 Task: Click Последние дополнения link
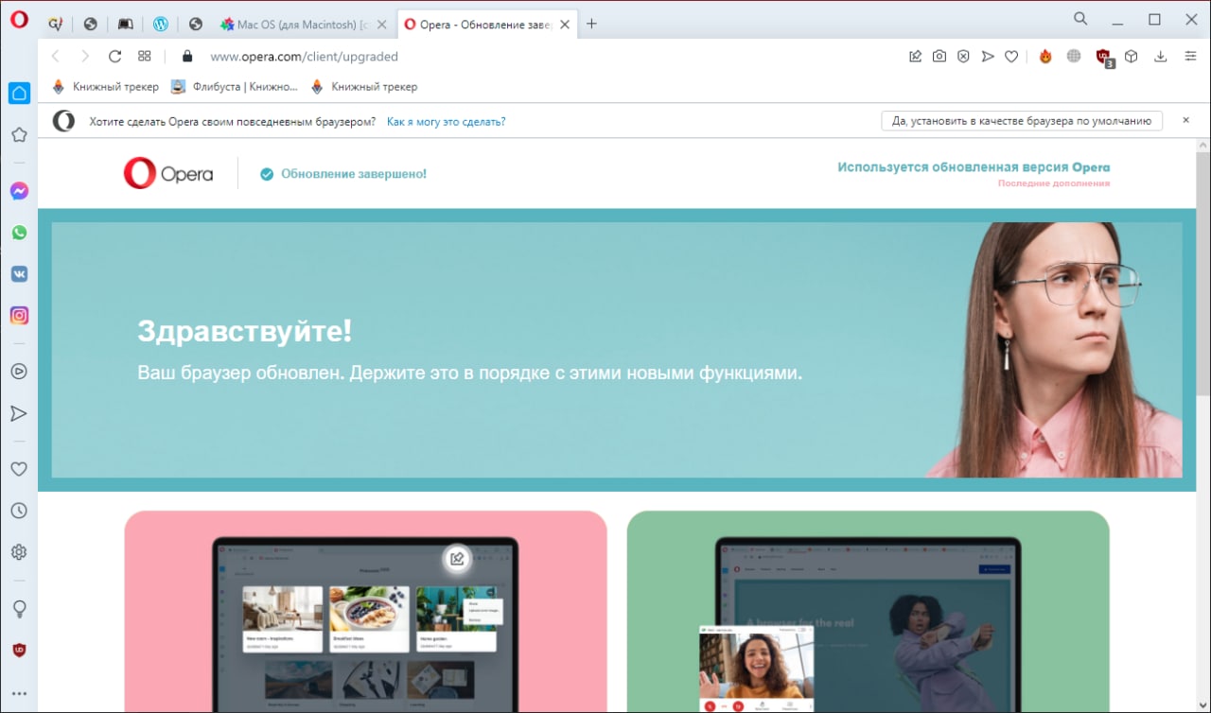click(x=1053, y=183)
